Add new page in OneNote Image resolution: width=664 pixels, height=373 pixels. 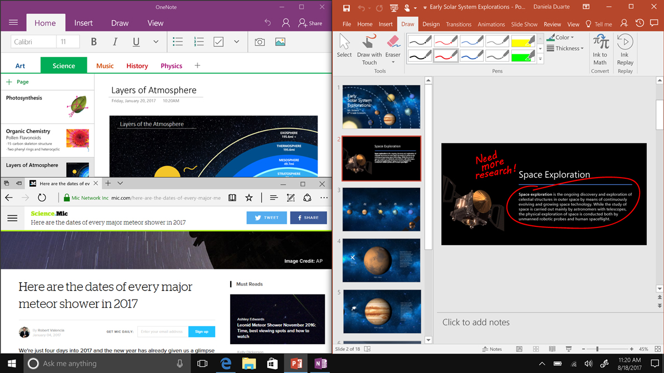(x=18, y=82)
